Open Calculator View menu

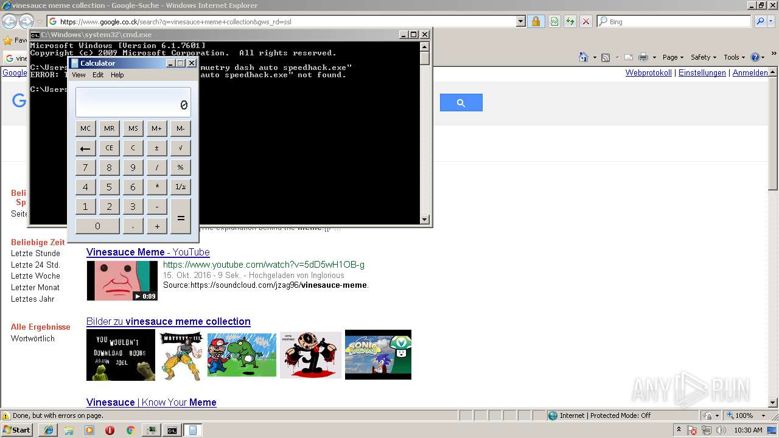click(x=79, y=75)
